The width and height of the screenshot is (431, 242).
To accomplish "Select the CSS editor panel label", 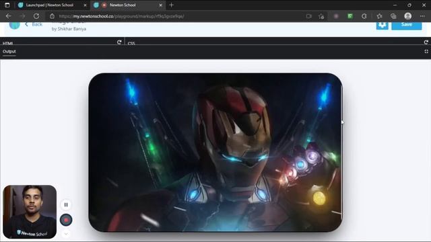I will (x=131, y=43).
